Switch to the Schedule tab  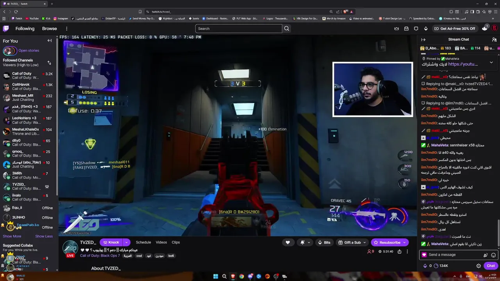pyautogui.click(x=143, y=242)
